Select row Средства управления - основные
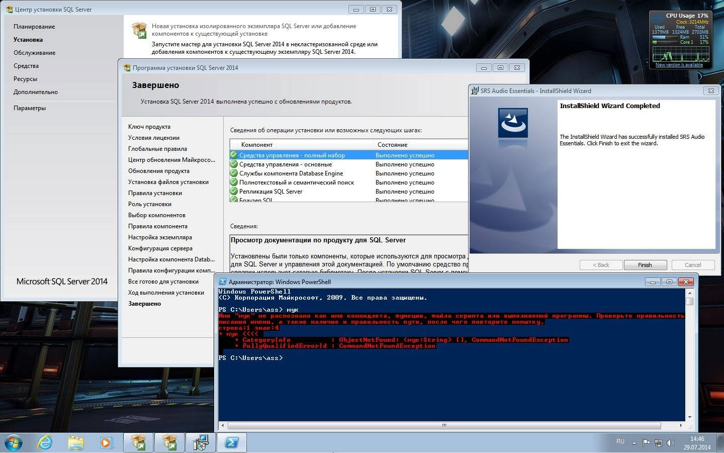The width and height of the screenshot is (724, 453). coord(349,164)
